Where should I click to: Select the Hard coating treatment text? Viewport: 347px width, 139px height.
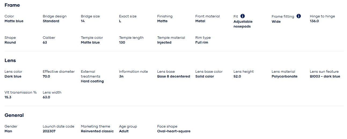pos(92,81)
